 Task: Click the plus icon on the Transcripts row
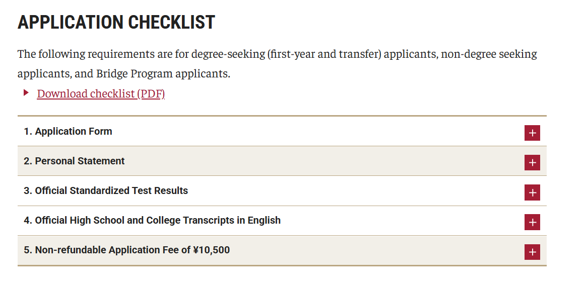coord(532,222)
